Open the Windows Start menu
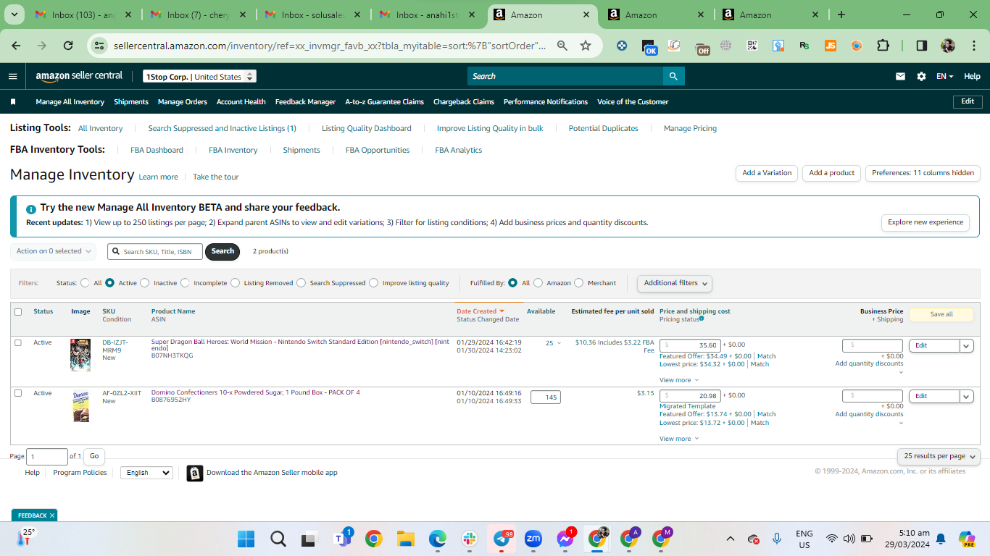 [x=246, y=539]
